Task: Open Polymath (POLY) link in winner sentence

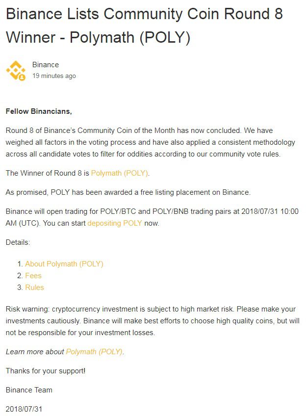Action: (119, 173)
